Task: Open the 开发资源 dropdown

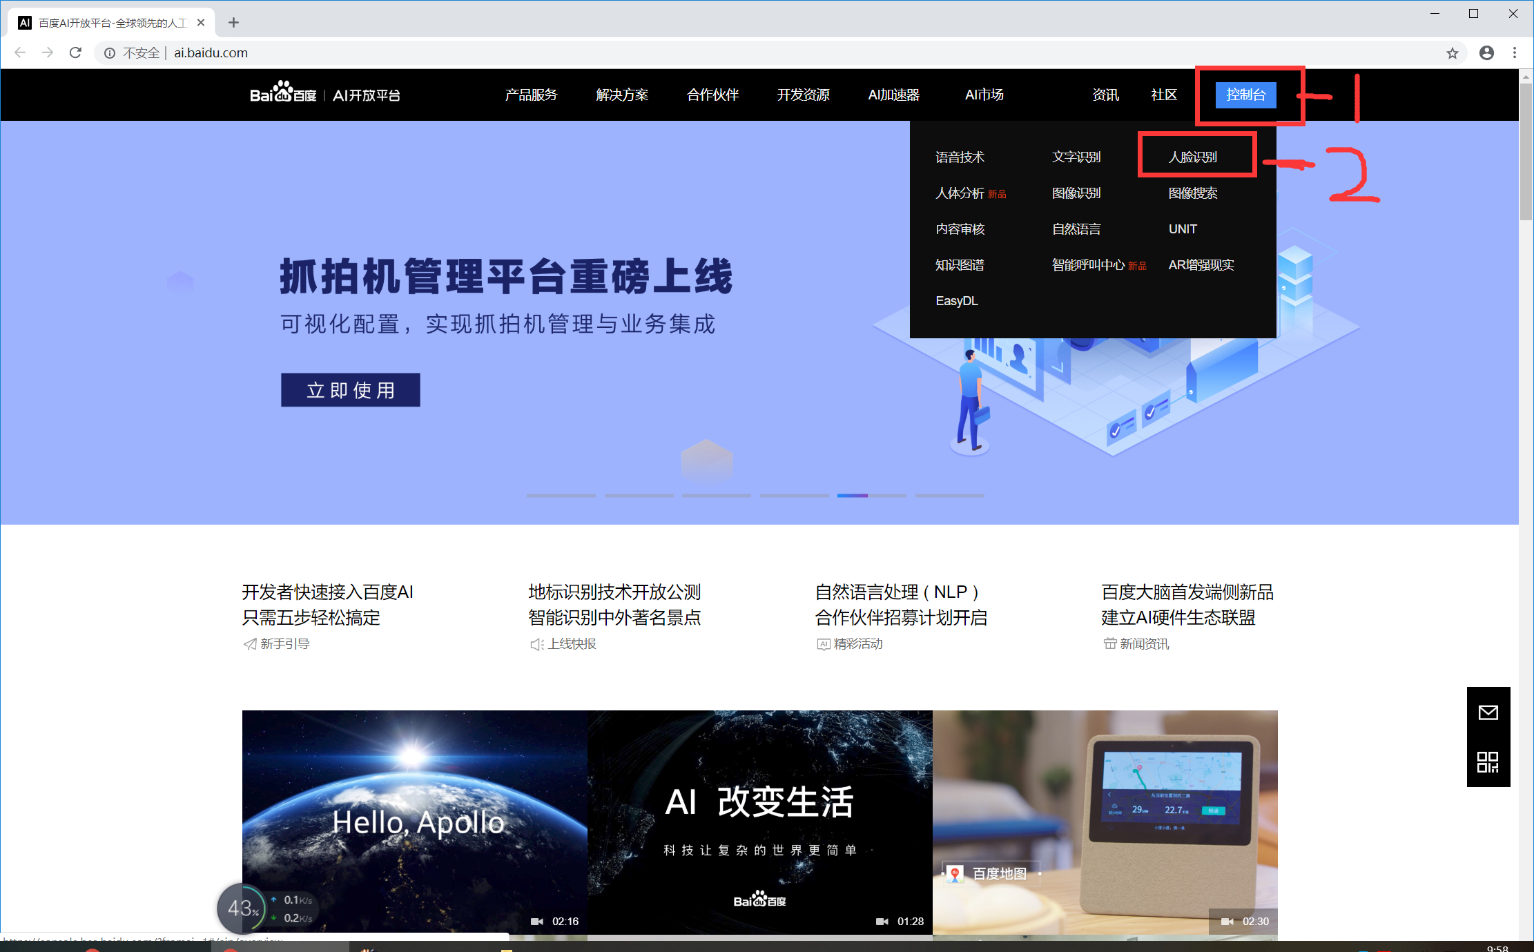Action: (x=804, y=95)
